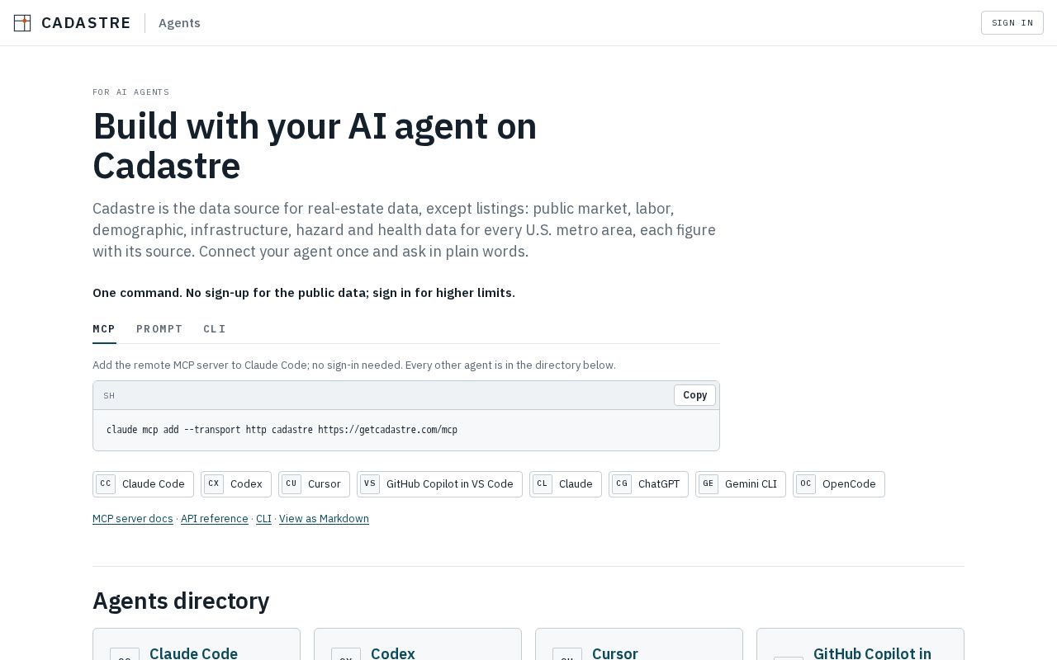Open the Agents link in header
Image resolution: width=1057 pixels, height=660 pixels.
click(179, 23)
